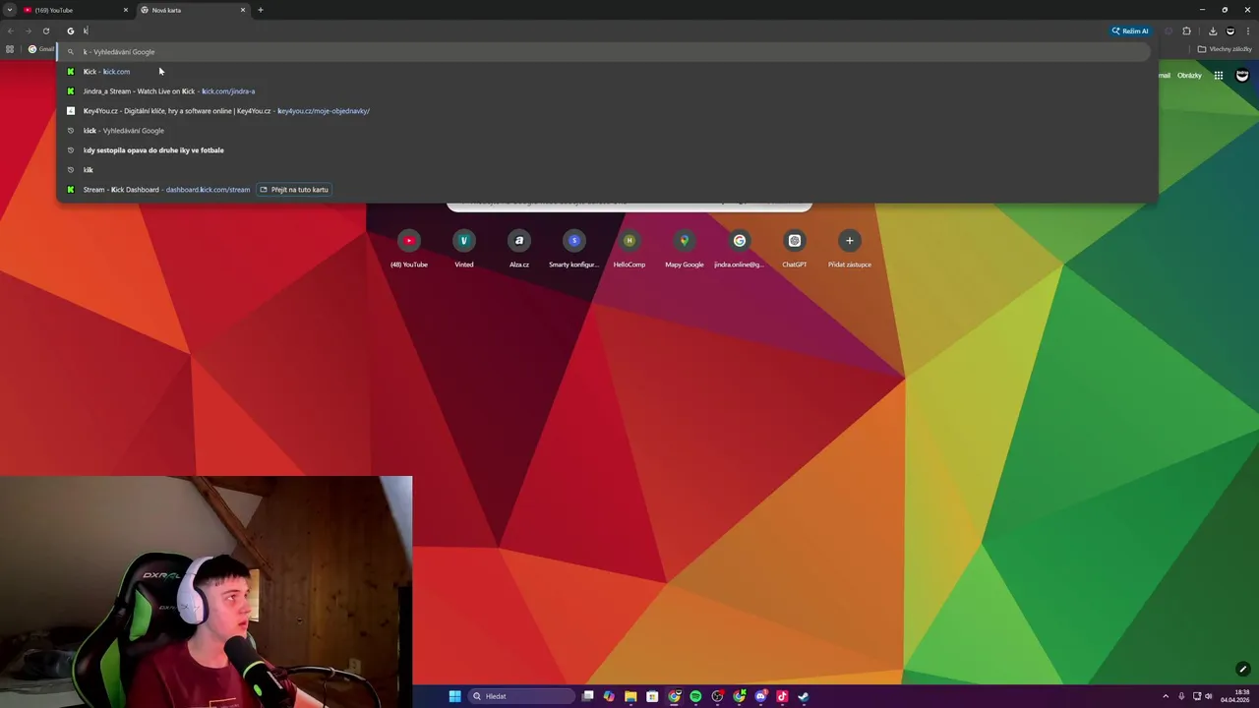Viewport: 1259px width, 708px height.
Task: Open the Obrázky link
Action: [x=1189, y=76]
